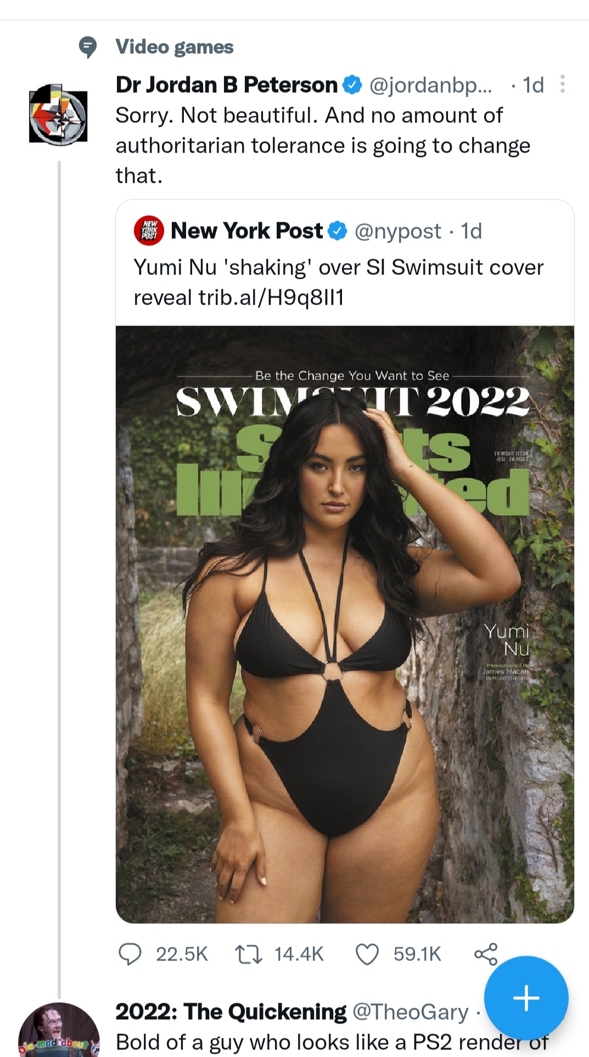Open the New York Post logo avatar
Image resolution: width=589 pixels, height=1057 pixels.
coord(149,230)
